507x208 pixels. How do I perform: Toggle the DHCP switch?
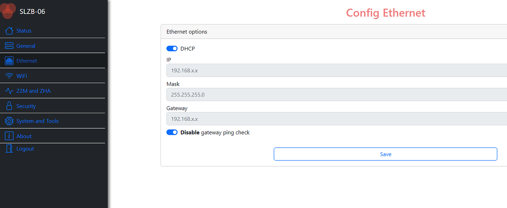(172, 48)
